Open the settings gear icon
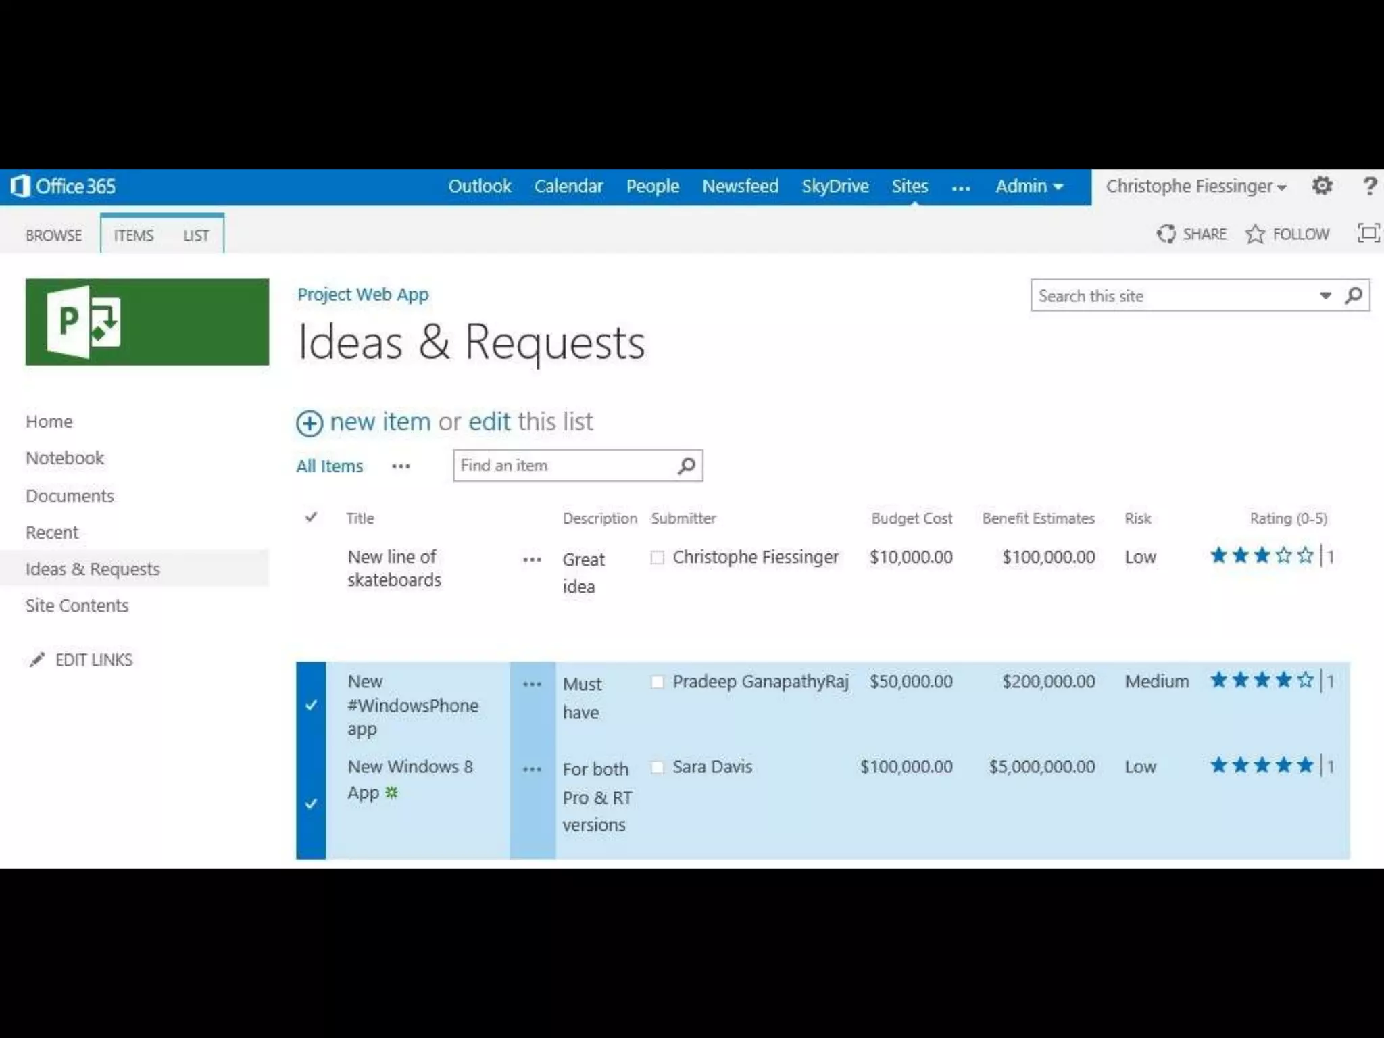This screenshot has height=1038, width=1384. (1322, 186)
